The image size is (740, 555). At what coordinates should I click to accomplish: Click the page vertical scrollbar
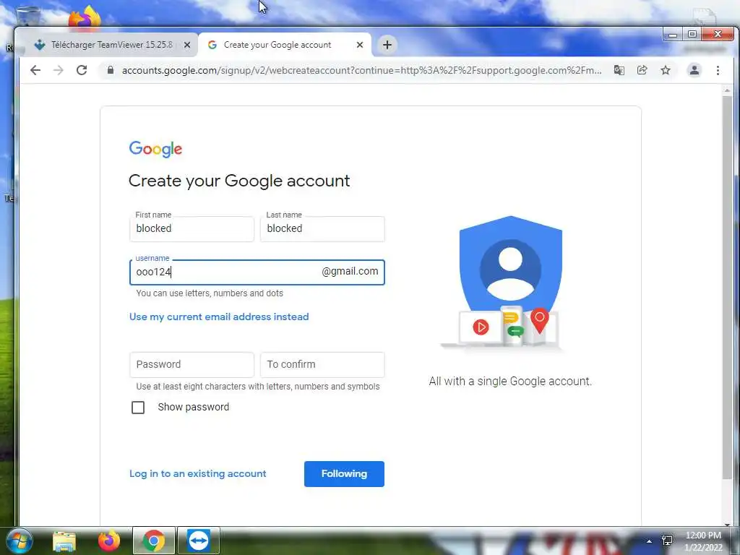[727, 288]
